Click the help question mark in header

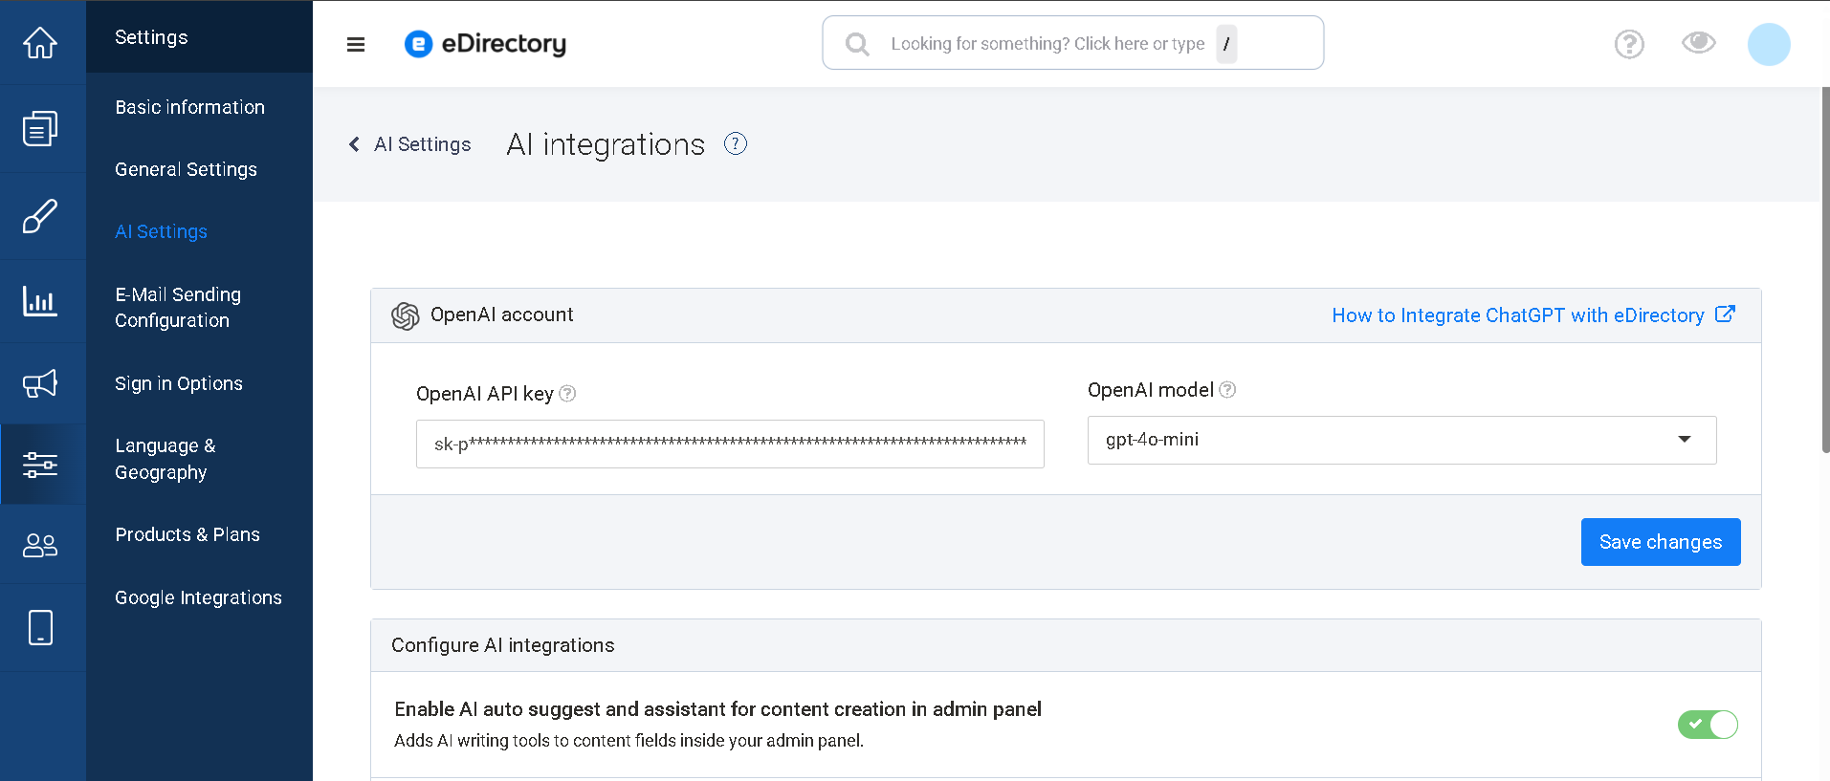click(1629, 44)
